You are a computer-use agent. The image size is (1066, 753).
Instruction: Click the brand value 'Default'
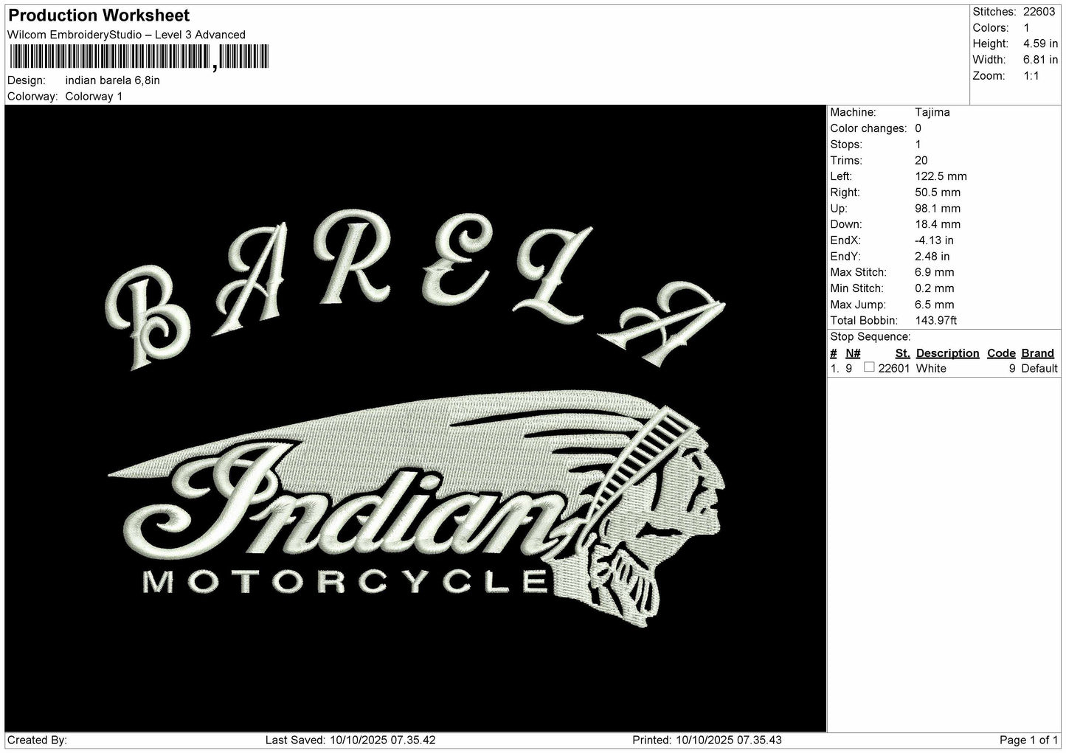tap(1039, 369)
